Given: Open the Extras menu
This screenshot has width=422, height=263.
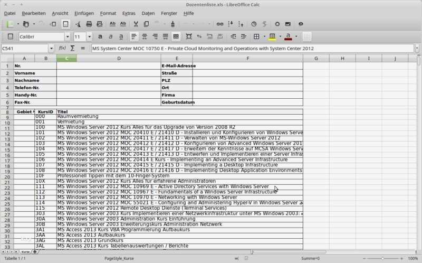Looking at the screenshot, I should (x=129, y=13).
